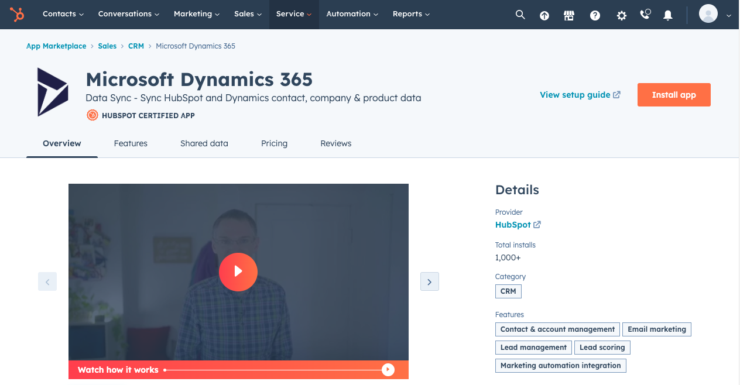Click the Install app button
The width and height of the screenshot is (740, 385).
674,94
